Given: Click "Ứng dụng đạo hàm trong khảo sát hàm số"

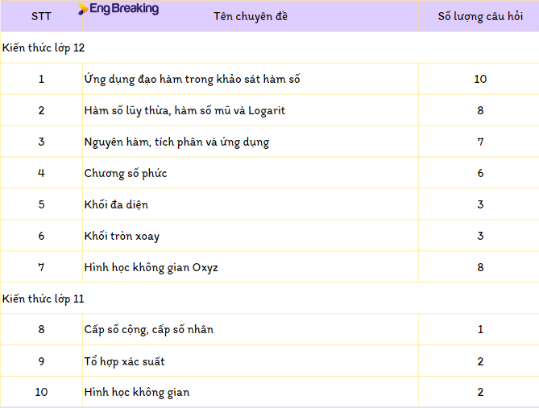Looking at the screenshot, I should (x=192, y=79).
